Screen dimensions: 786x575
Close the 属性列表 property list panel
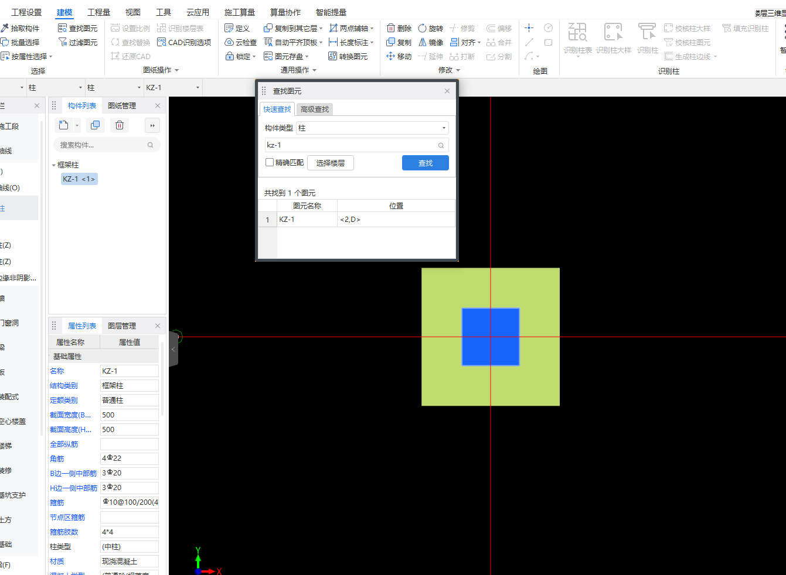[x=158, y=326]
